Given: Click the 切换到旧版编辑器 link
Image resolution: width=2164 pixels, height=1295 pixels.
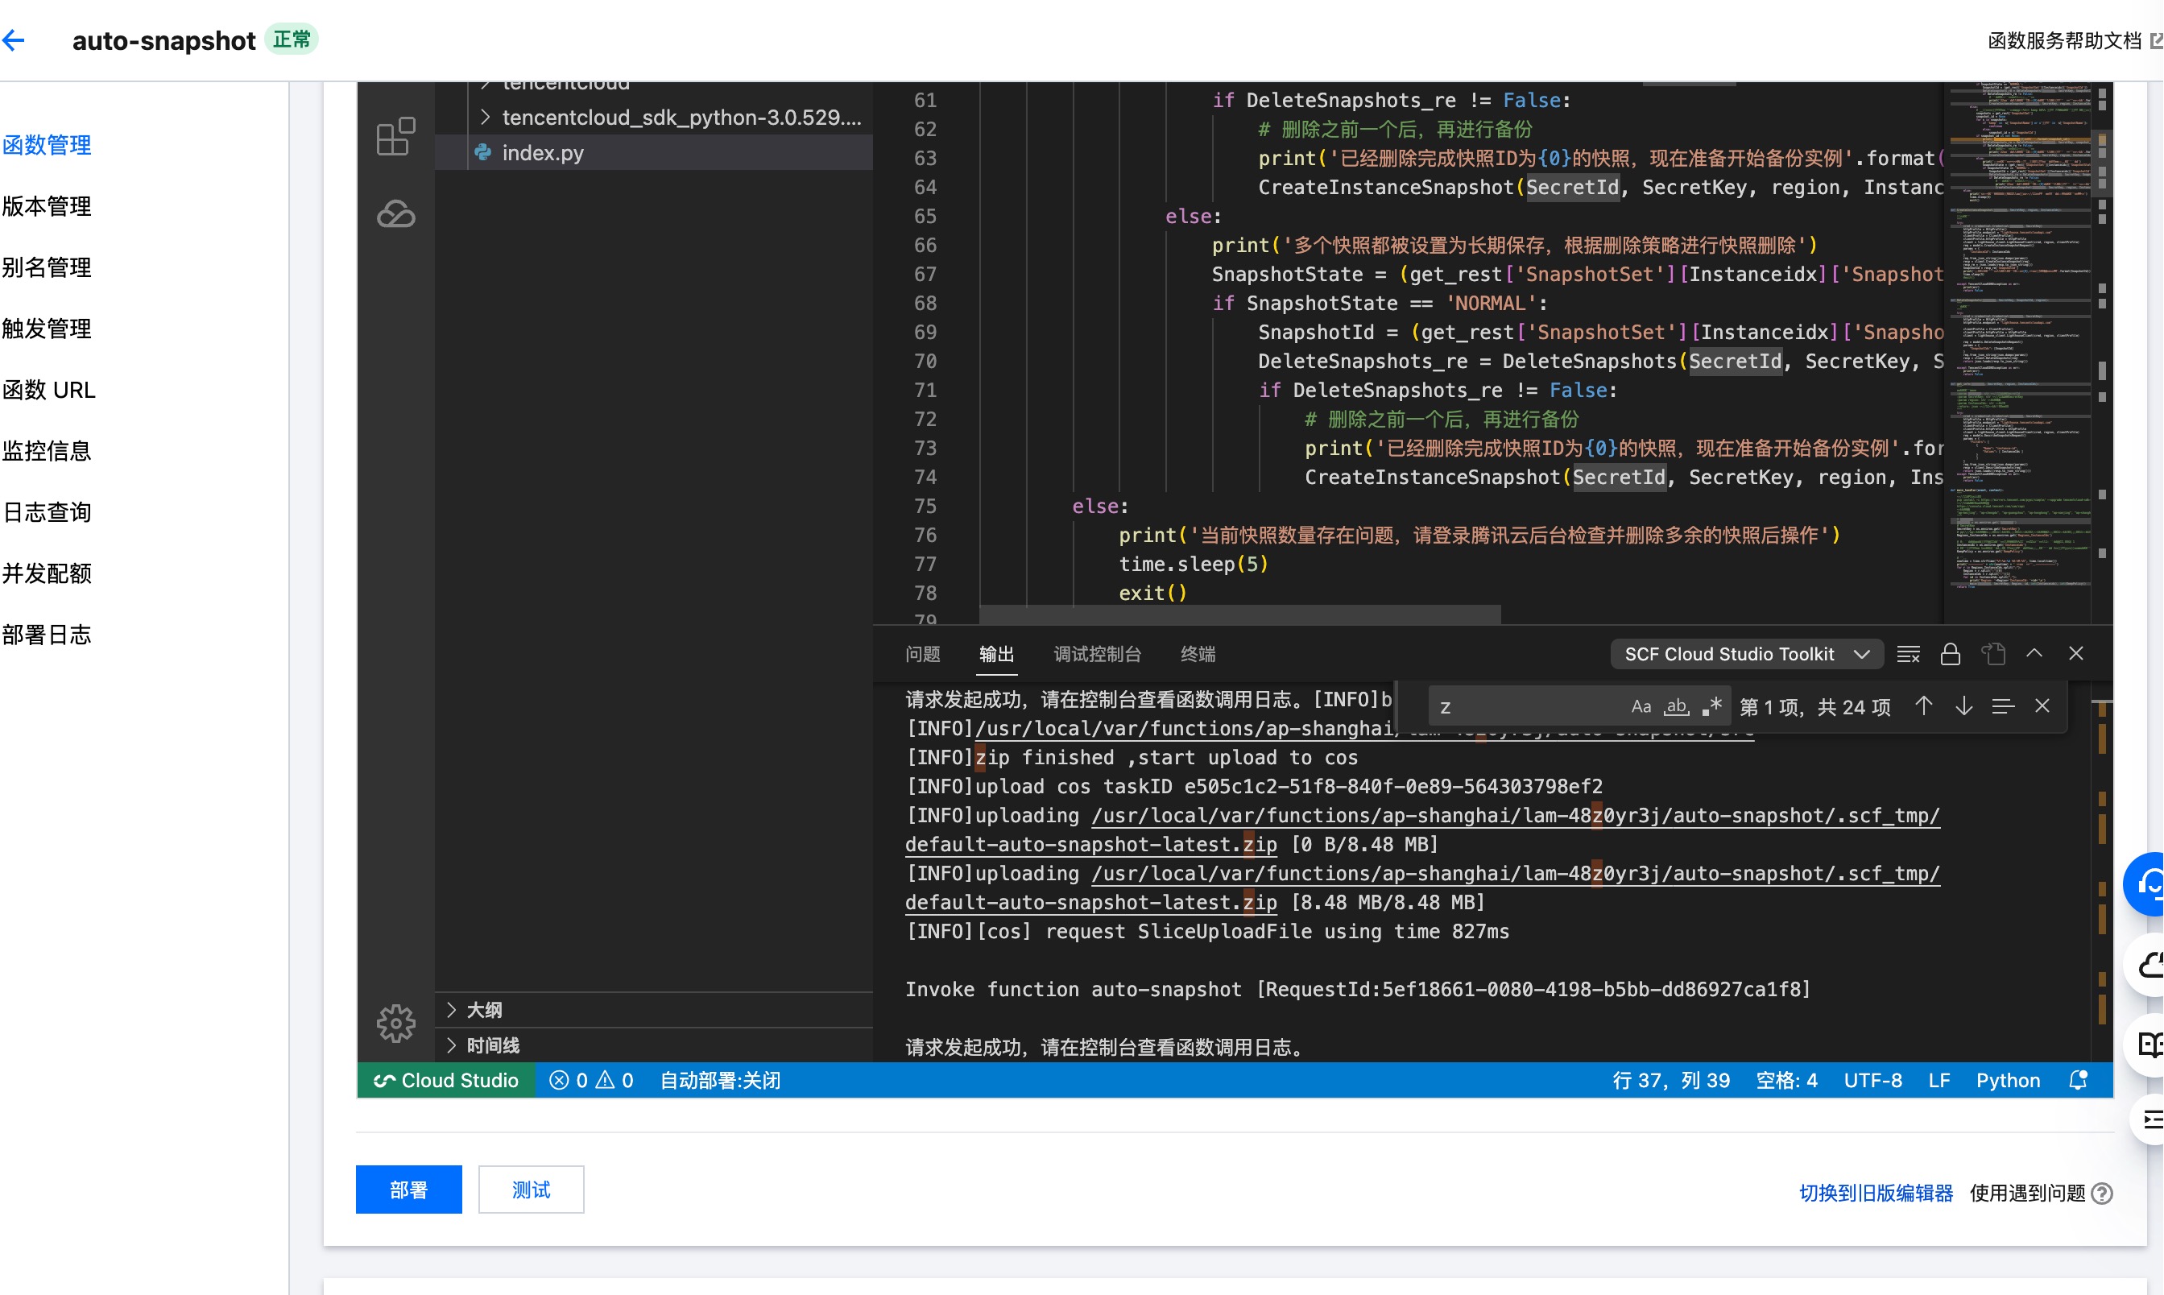Looking at the screenshot, I should point(1875,1193).
